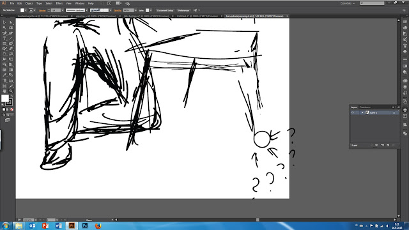
Task: Click Fill swatch in toolbar
Action: click(5, 98)
